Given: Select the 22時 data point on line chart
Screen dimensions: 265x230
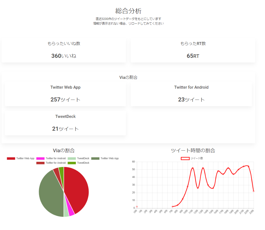Looking at the screenshot, I should tap(248, 166).
